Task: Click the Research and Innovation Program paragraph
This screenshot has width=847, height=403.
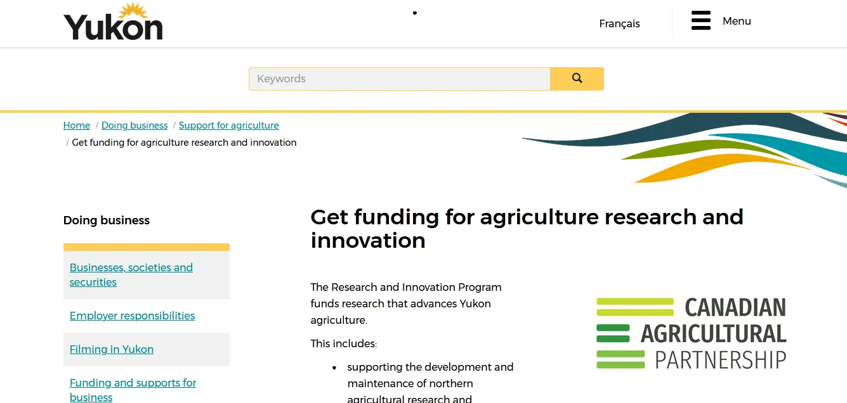Action: pyautogui.click(x=406, y=304)
